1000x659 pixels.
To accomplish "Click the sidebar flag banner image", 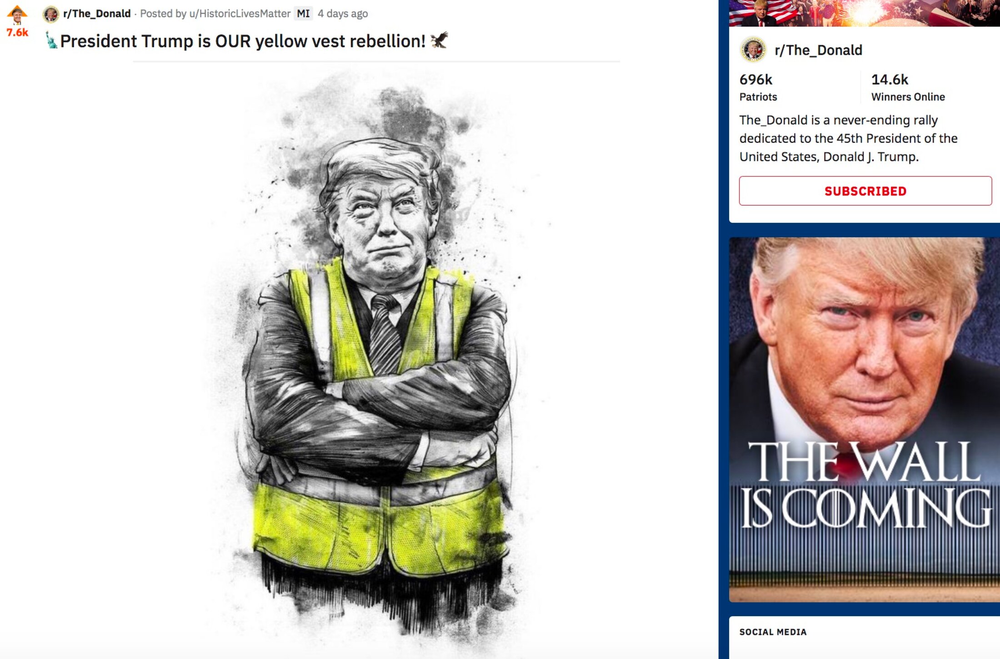I will [865, 13].
